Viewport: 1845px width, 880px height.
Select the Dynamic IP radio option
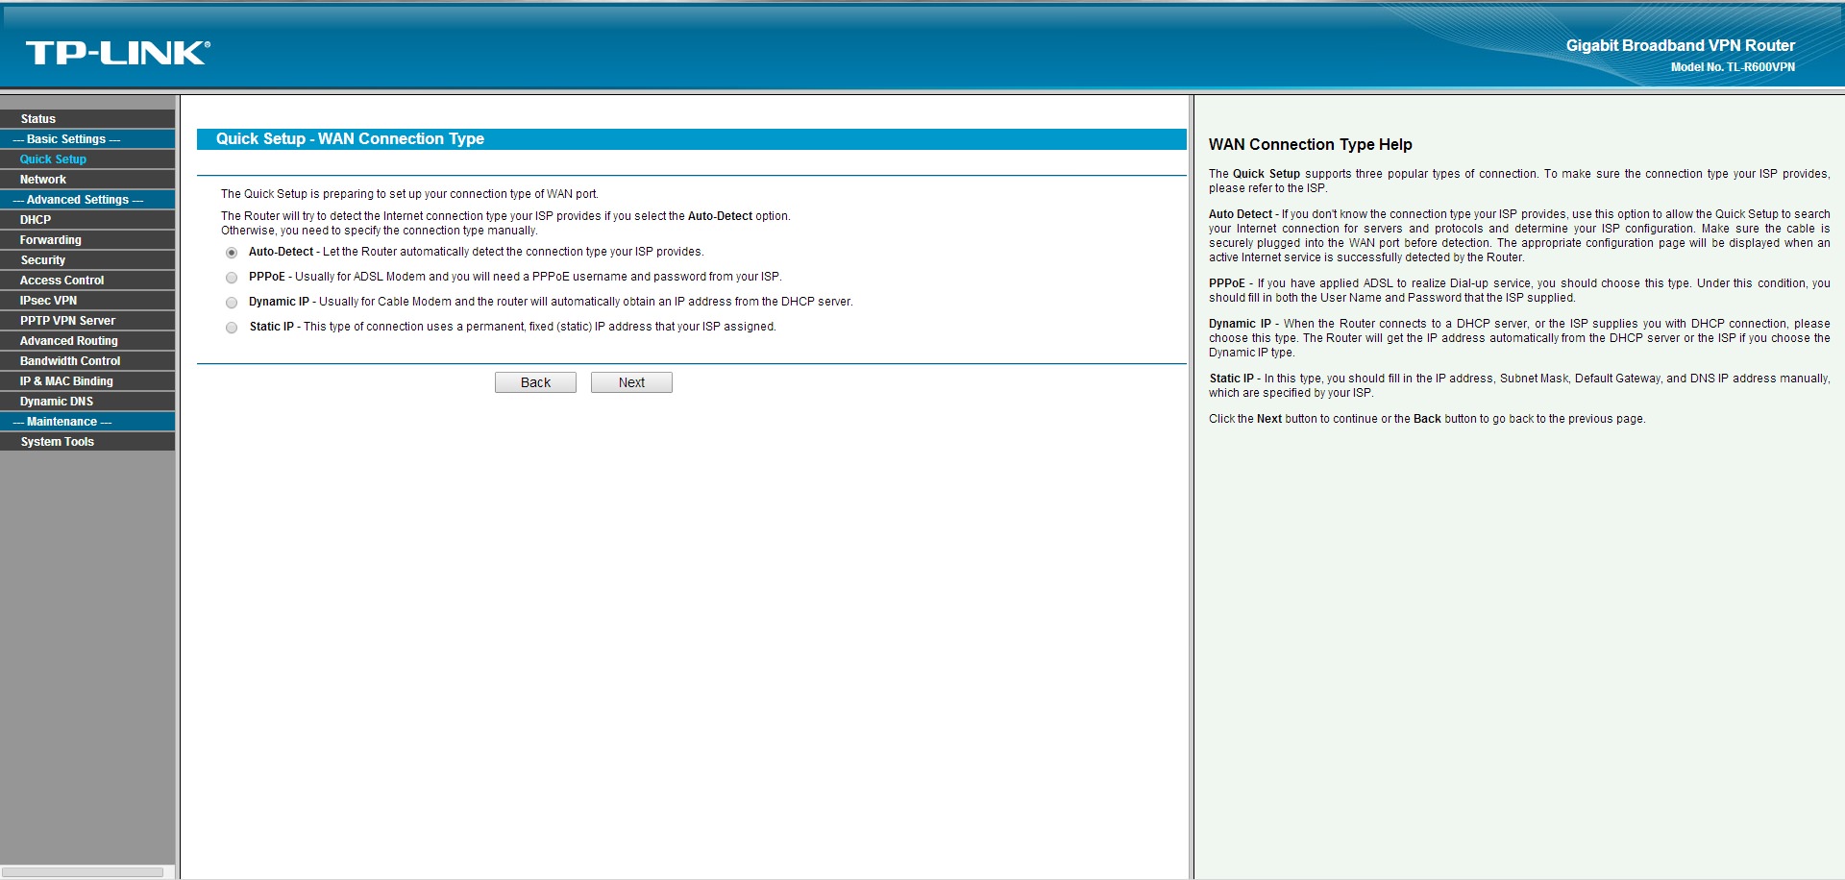232,303
